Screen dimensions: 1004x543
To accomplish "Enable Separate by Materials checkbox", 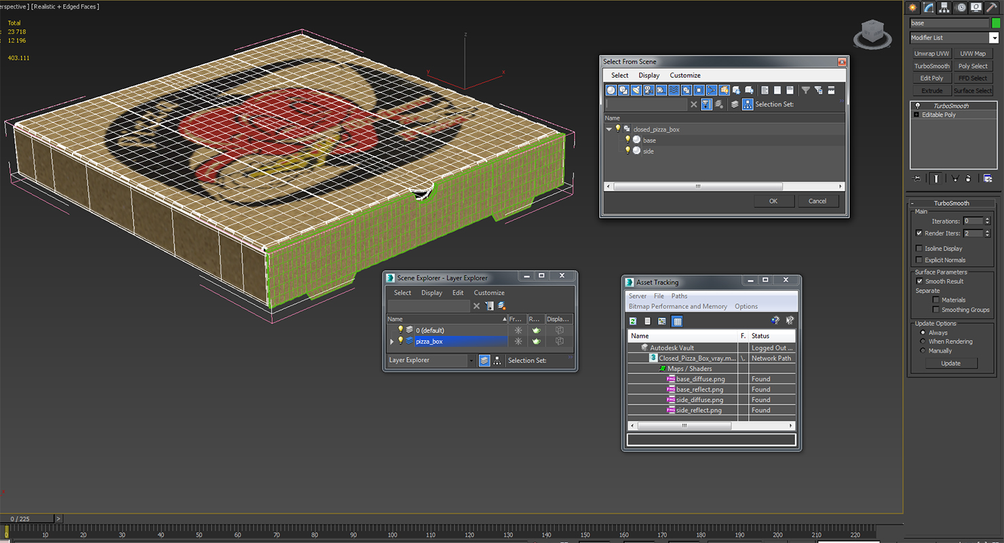I will pos(936,299).
